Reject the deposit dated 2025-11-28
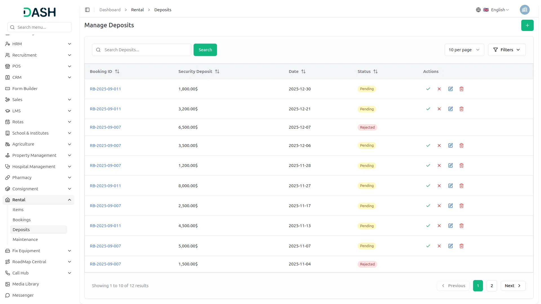The height and width of the screenshot is (304, 541). [439, 166]
